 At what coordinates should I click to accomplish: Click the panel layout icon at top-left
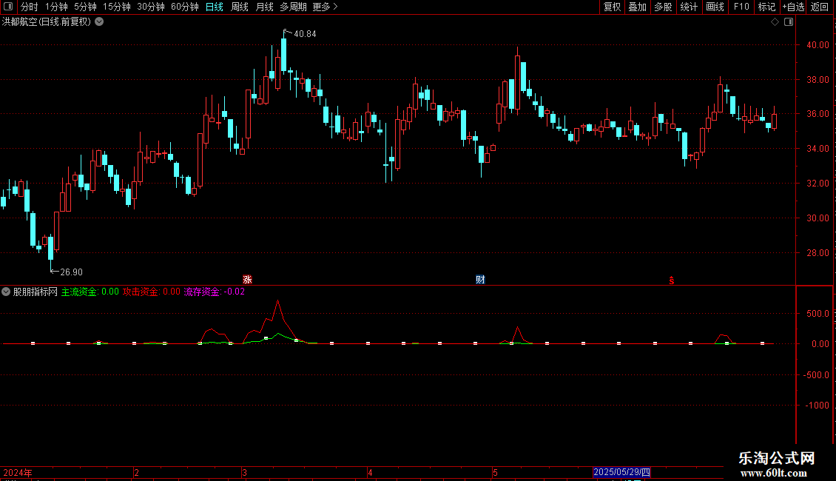coord(9,7)
